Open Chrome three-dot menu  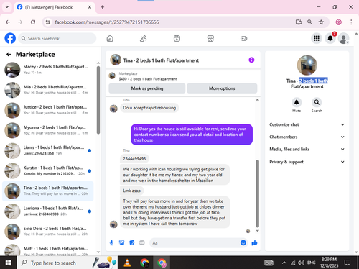[x=351, y=22]
